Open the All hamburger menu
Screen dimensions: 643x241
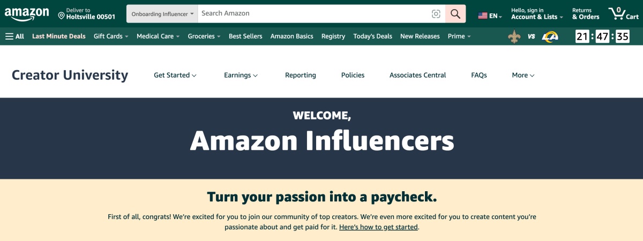[14, 36]
